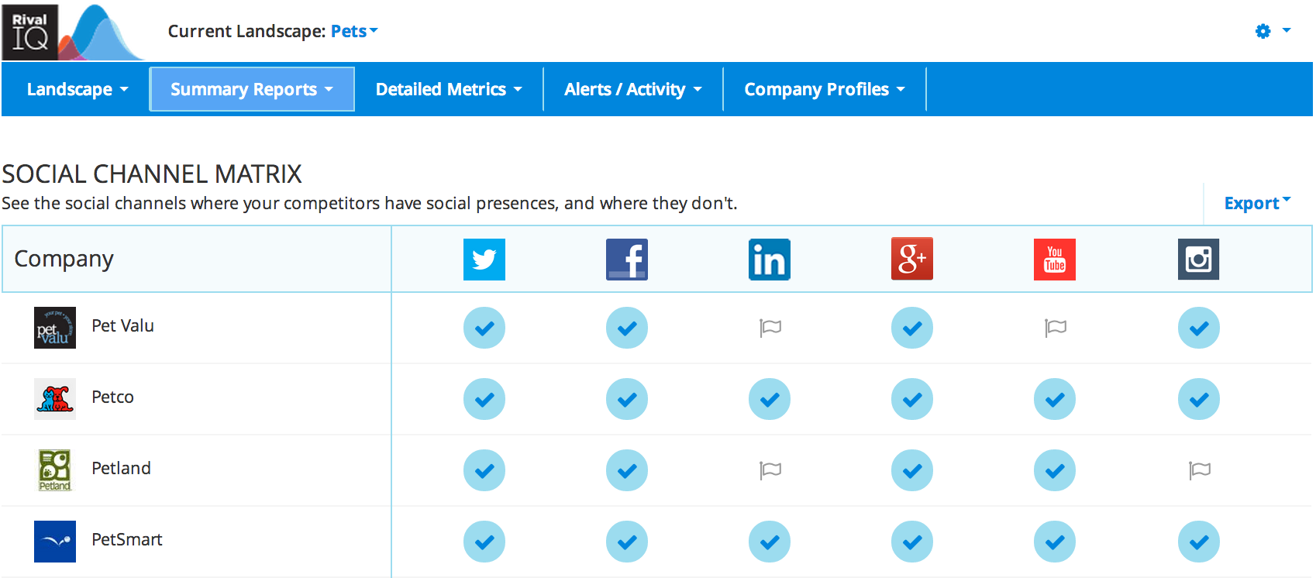This screenshot has width=1316, height=578.
Task: Click Petco's Instagram checkmark
Action: click(x=1199, y=399)
